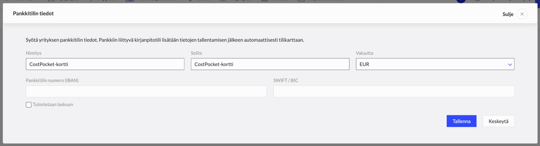
Task: Focus the Selite text field
Action: pos(270,64)
